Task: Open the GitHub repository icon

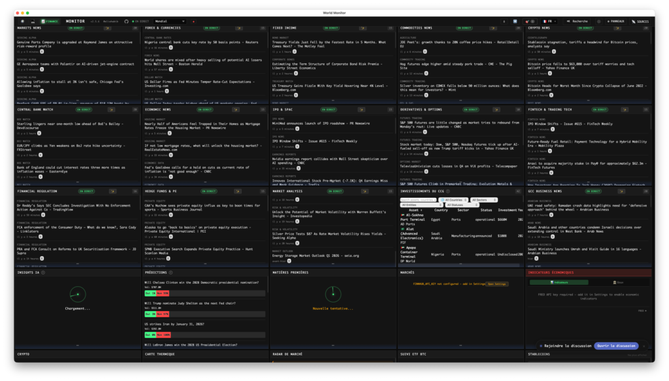Action: pos(127,21)
